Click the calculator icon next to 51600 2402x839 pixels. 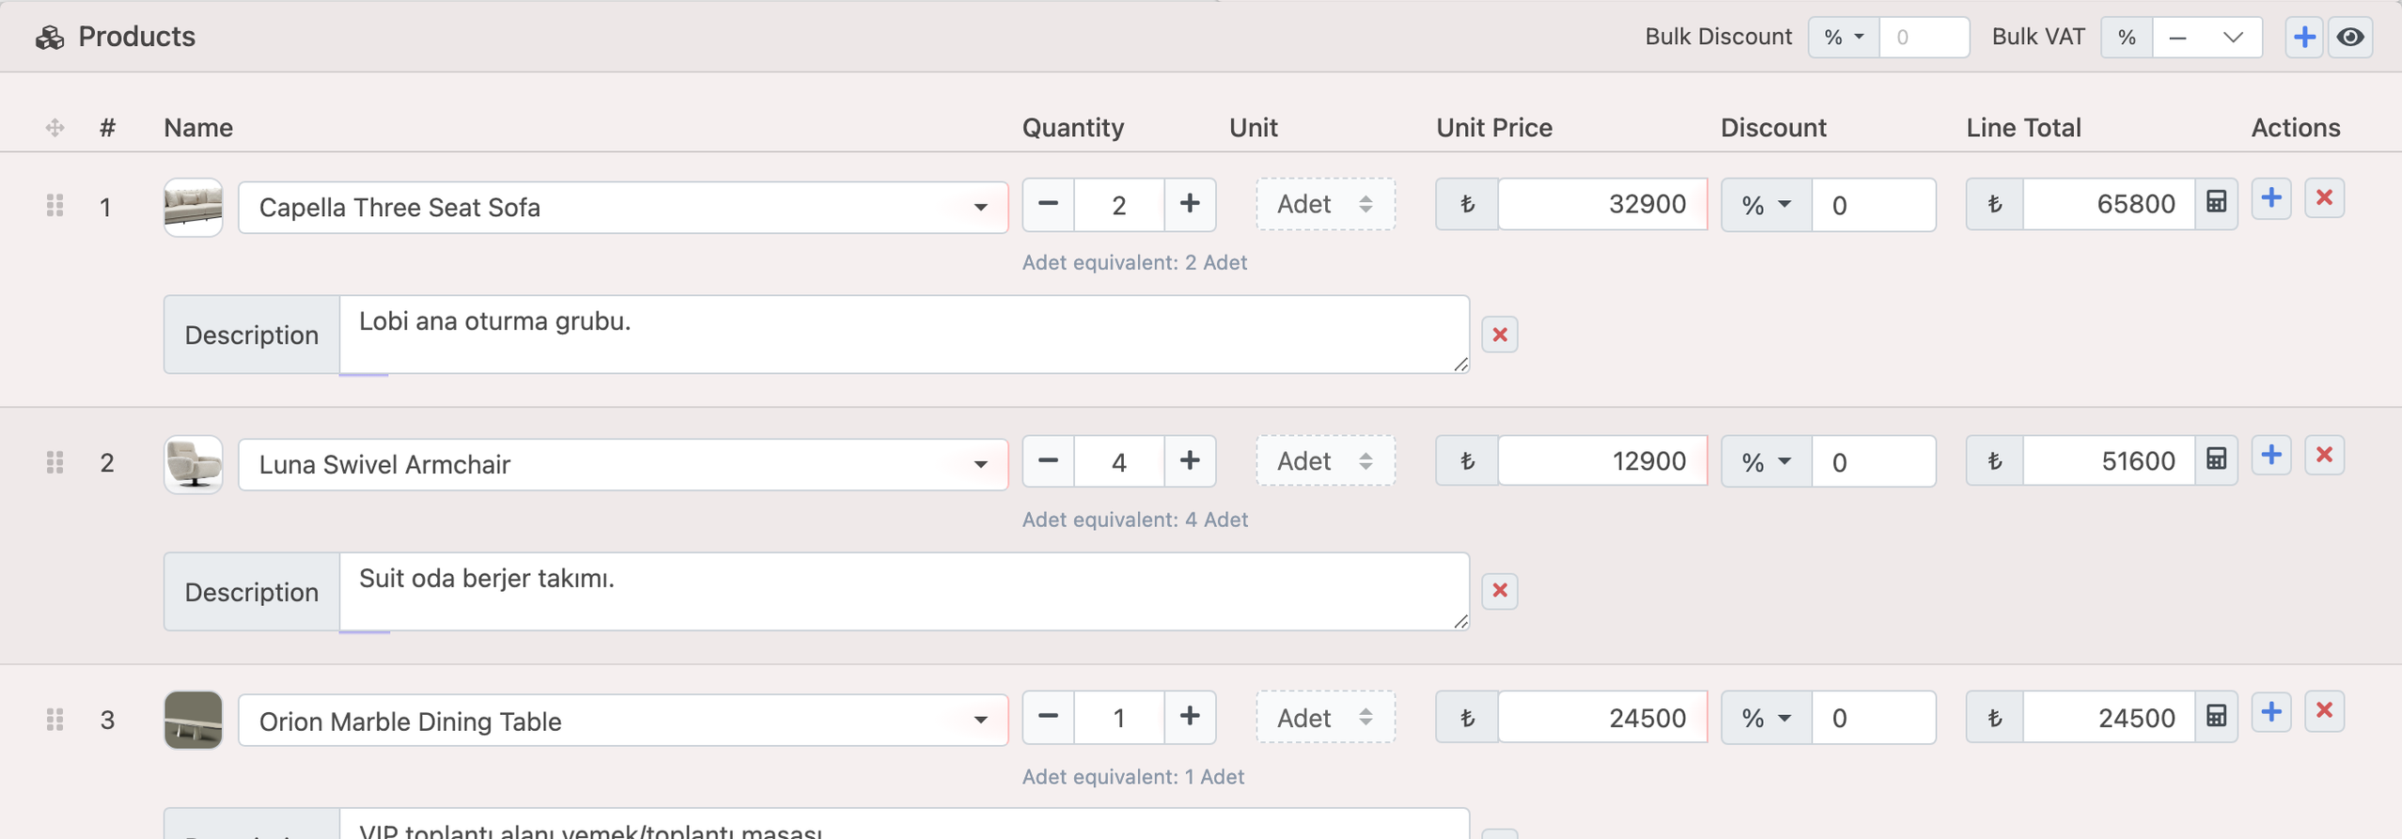click(x=2216, y=460)
